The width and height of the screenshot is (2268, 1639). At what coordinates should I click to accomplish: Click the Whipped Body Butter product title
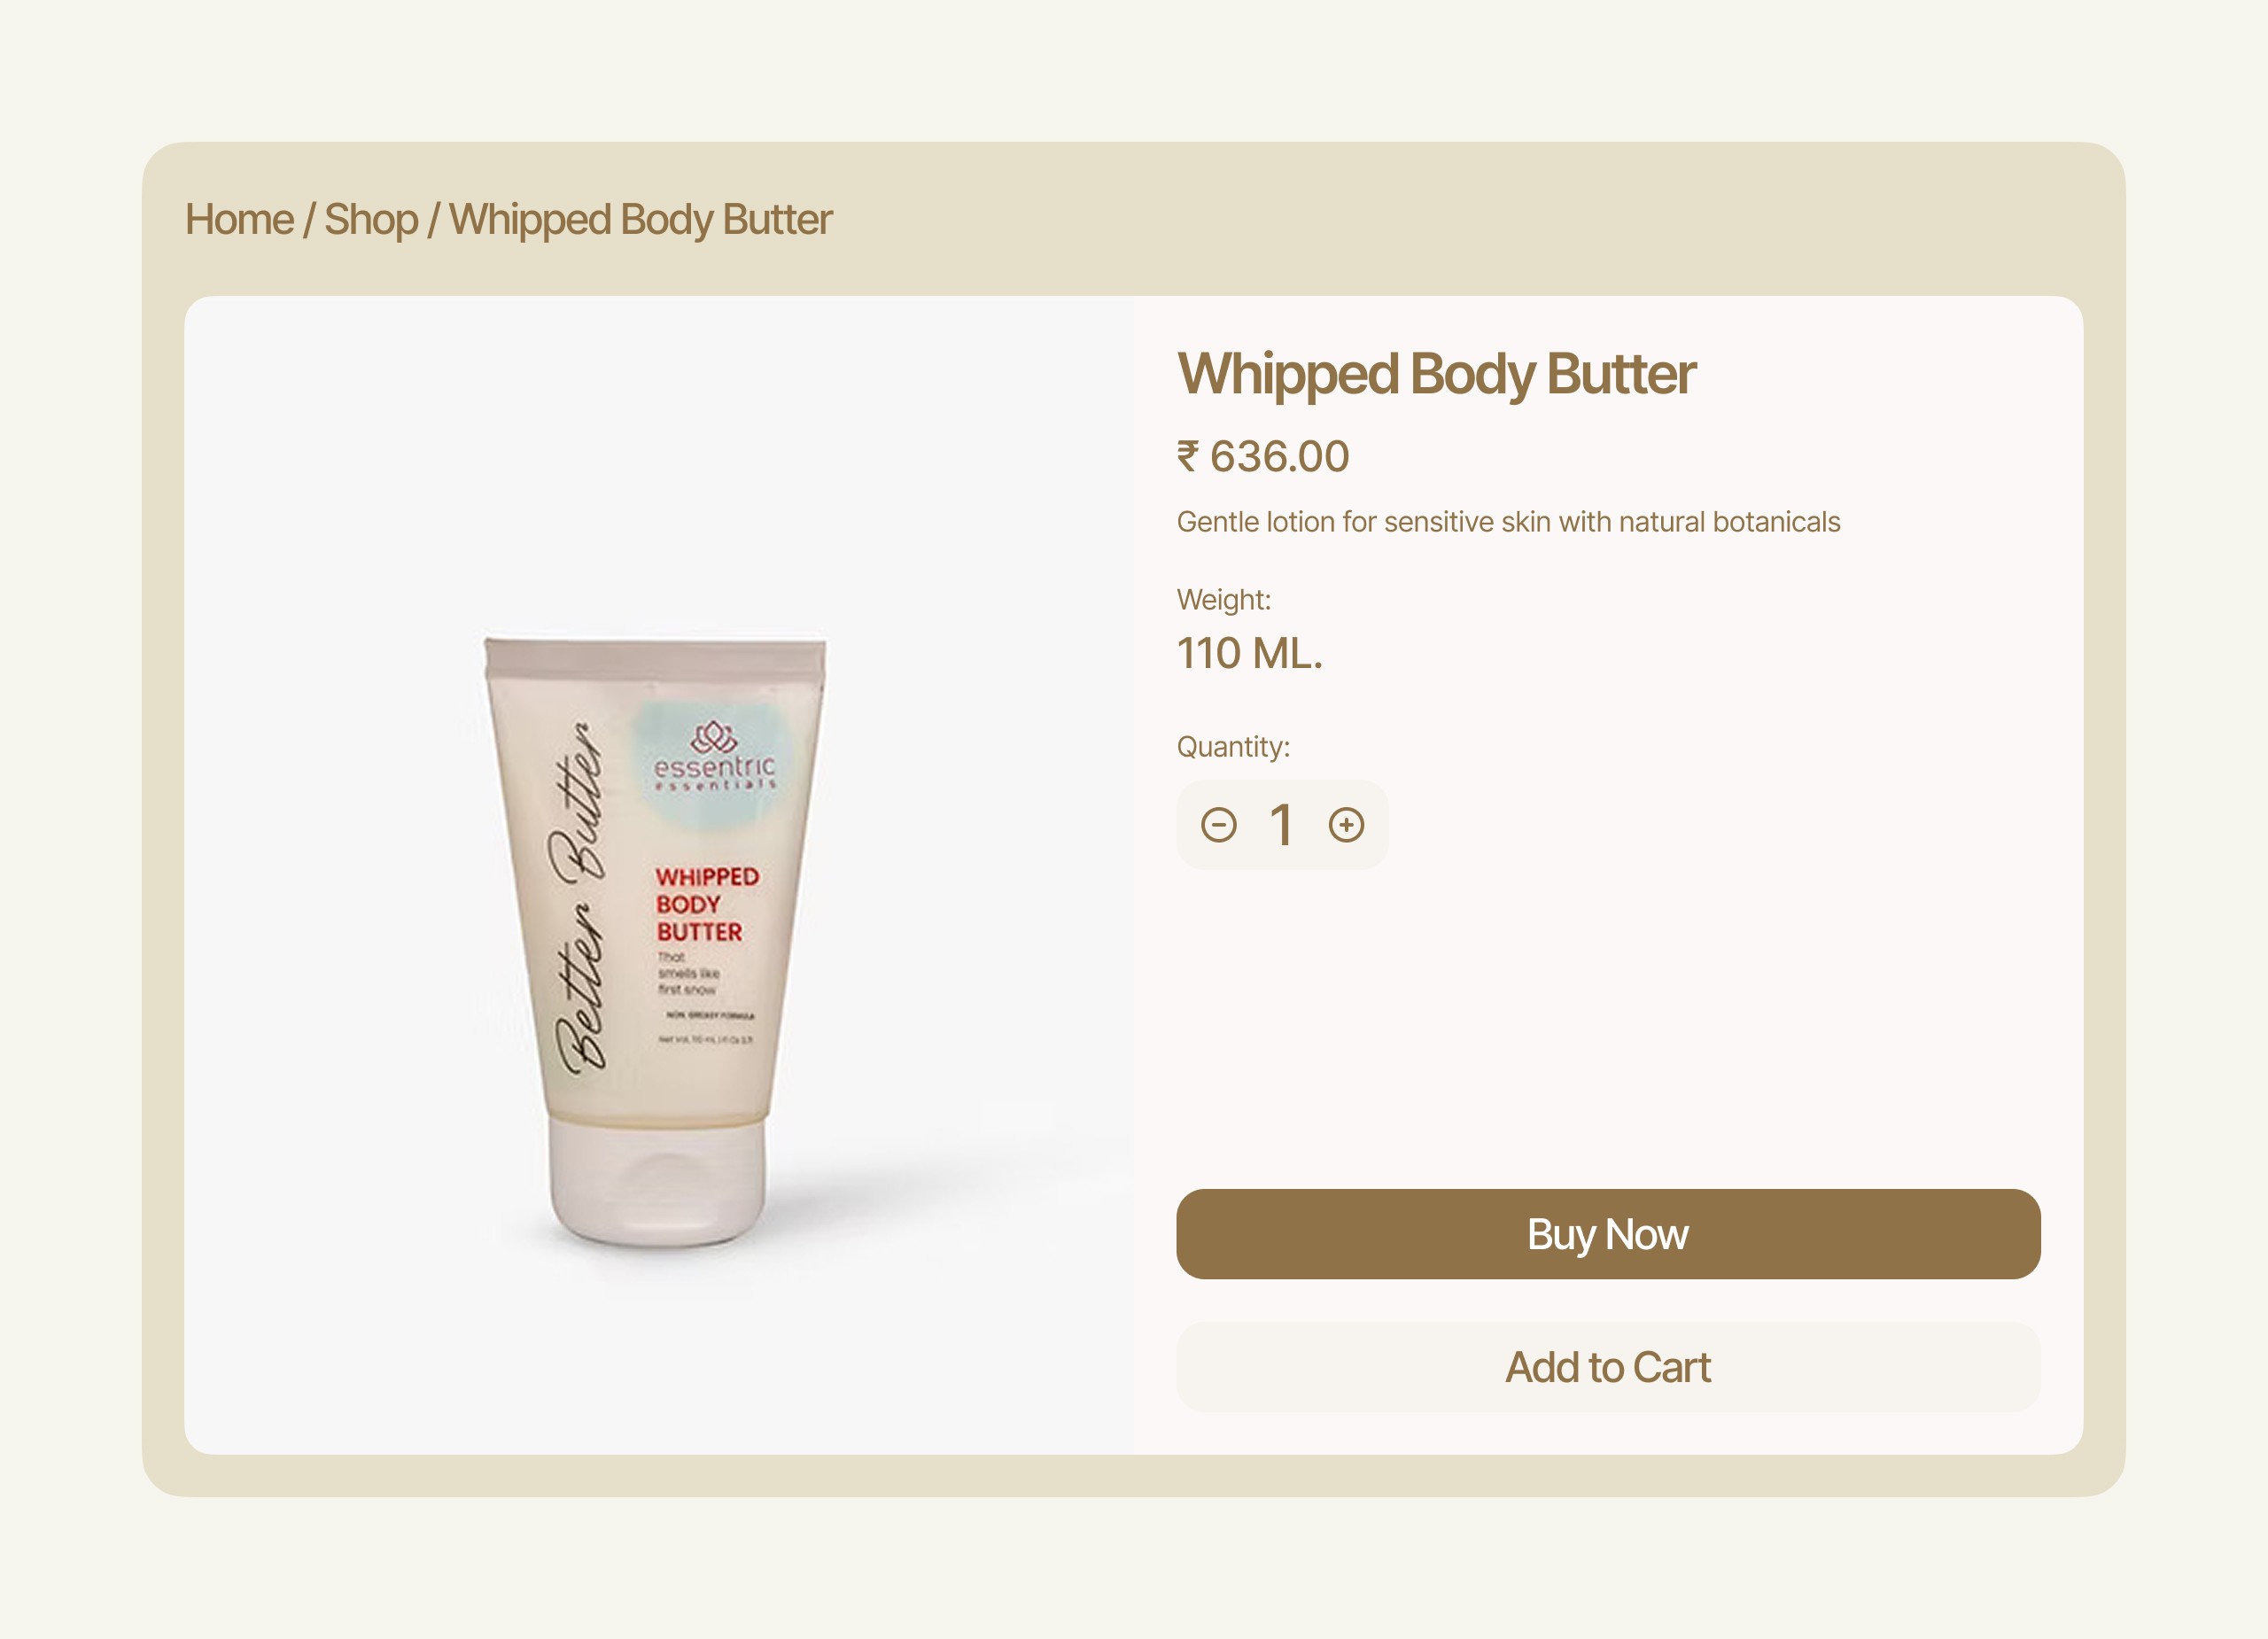click(1436, 374)
